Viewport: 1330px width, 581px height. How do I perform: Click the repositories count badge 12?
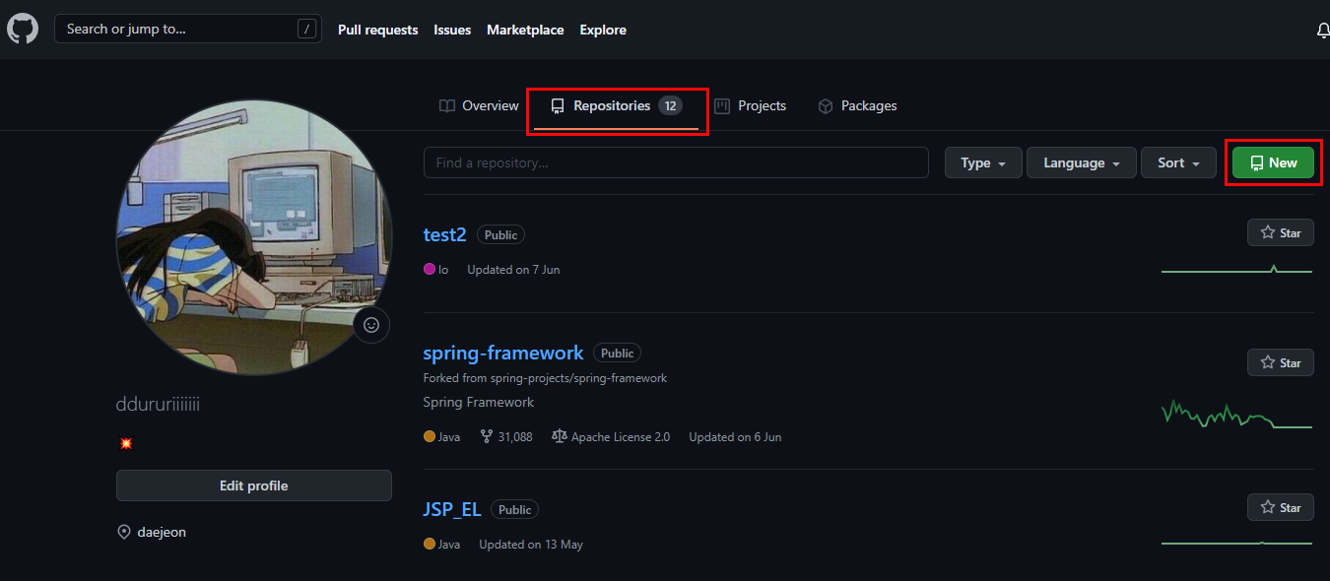coord(670,105)
